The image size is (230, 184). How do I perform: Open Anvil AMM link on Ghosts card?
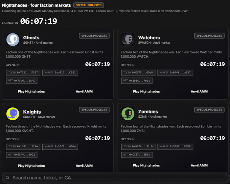pyautogui.click(x=84, y=91)
